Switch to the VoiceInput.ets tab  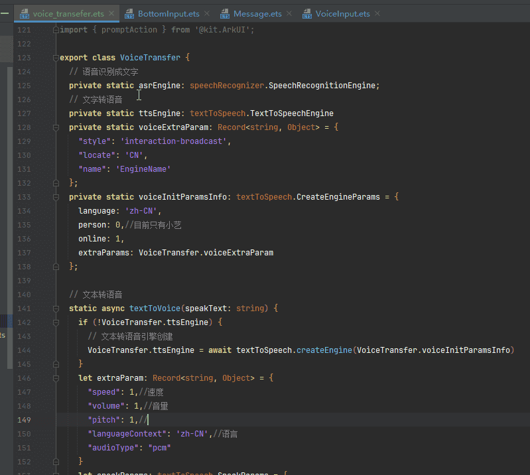(x=343, y=14)
